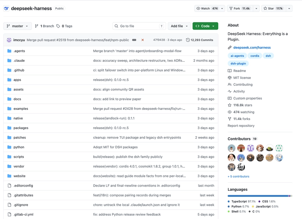The width and height of the screenshot is (302, 219).
Task: Select the ai-agents topic tag
Action: [x=237, y=56]
